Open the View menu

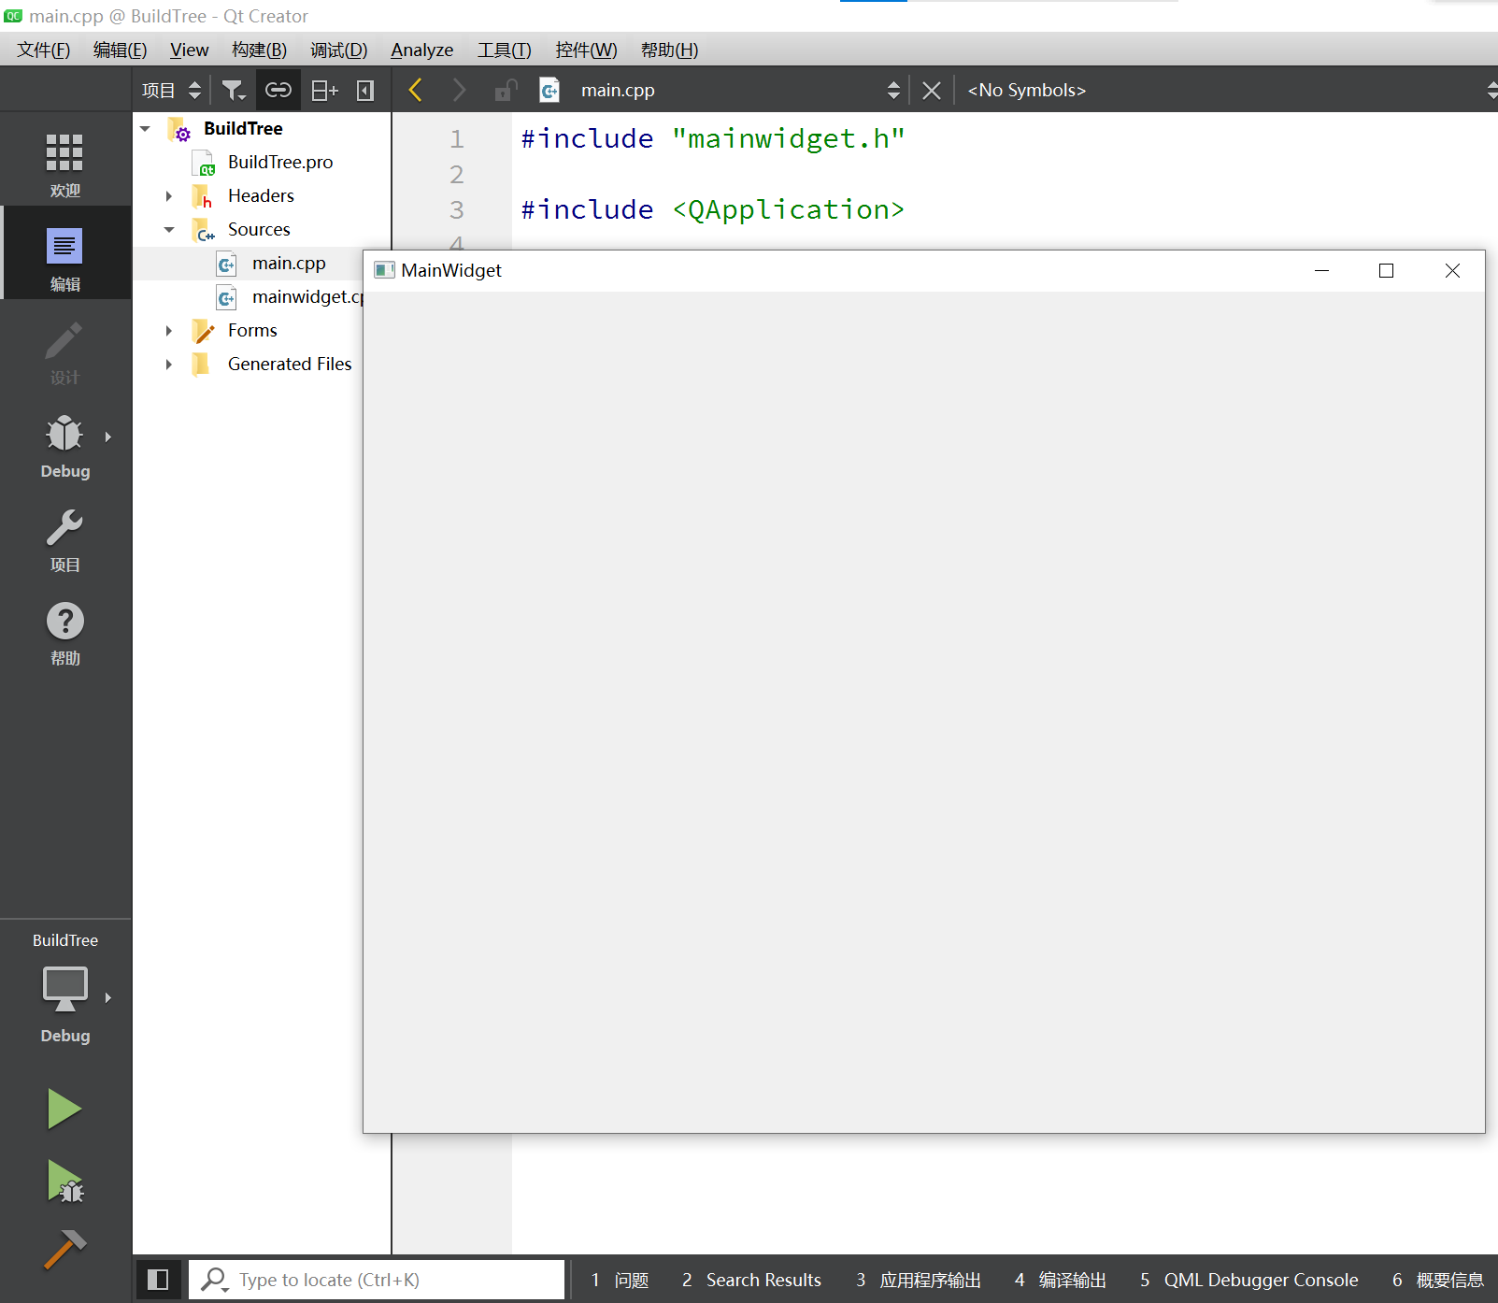point(190,50)
